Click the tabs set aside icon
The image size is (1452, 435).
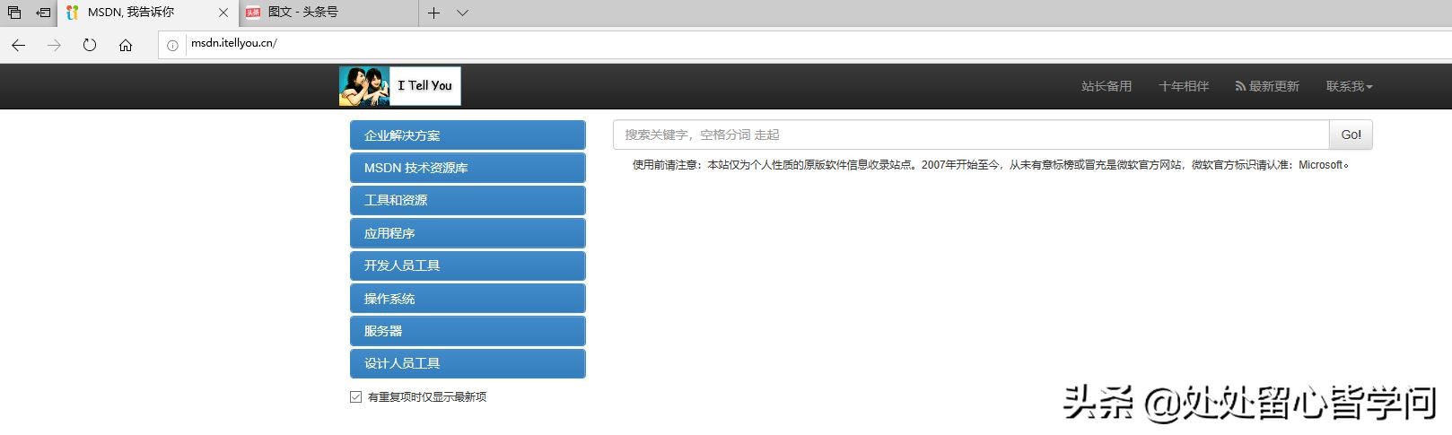(14, 13)
